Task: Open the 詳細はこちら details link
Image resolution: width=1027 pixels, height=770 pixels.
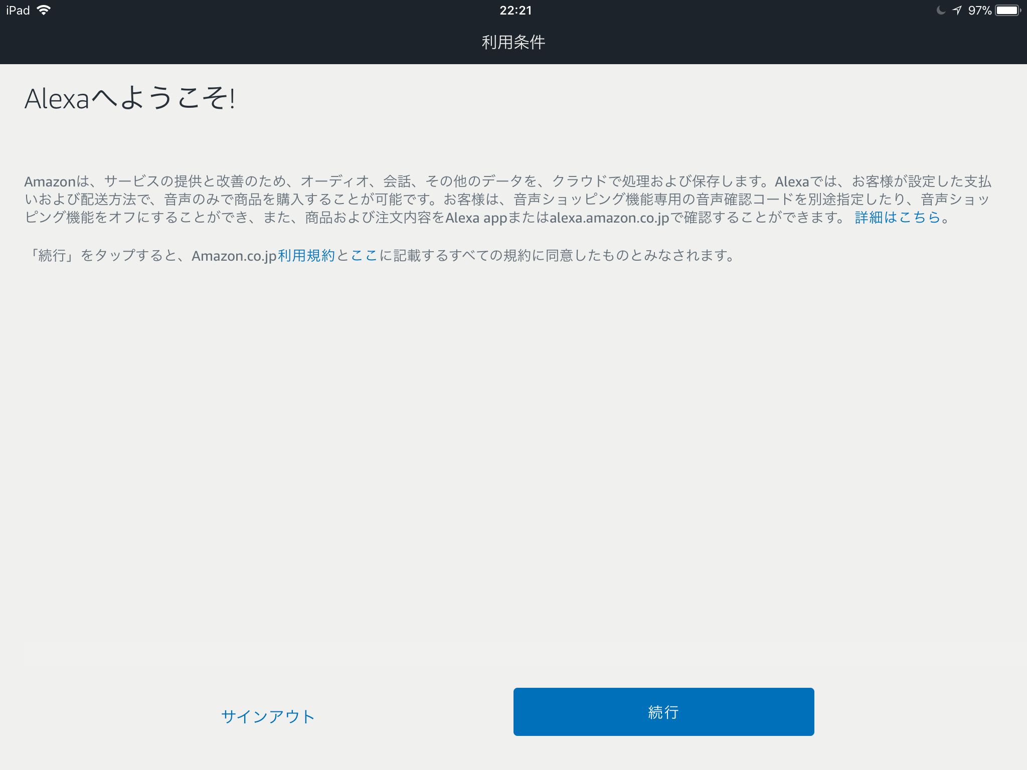Action: pyautogui.click(x=897, y=217)
